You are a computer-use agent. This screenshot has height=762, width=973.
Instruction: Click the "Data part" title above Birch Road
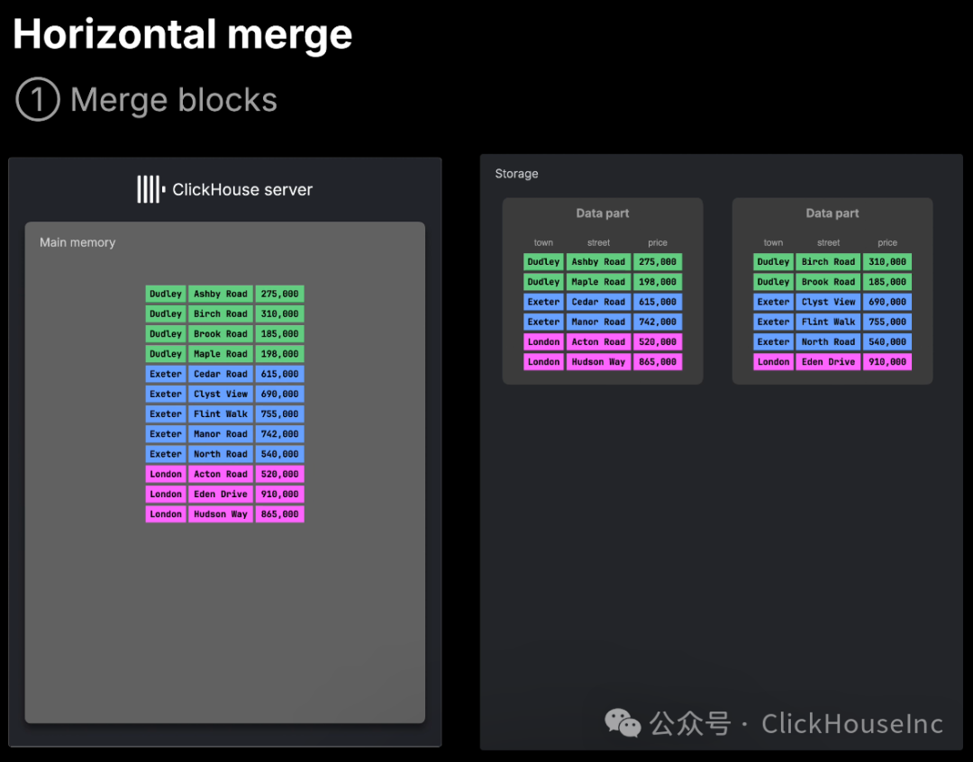tap(832, 213)
